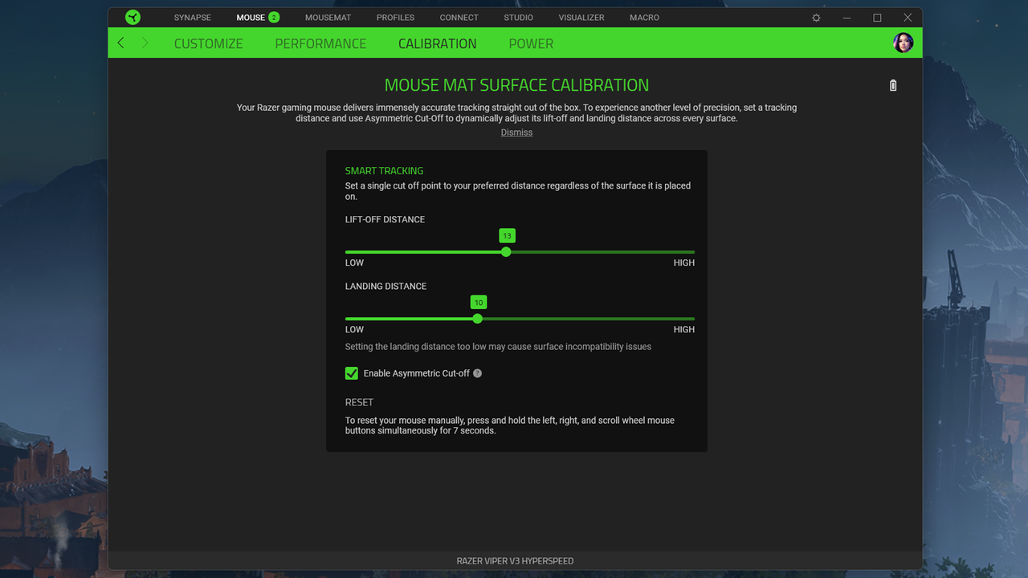This screenshot has height=578, width=1028.
Task: Uncheck Enable Asymmetric Cut-off checkbox
Action: [352, 373]
